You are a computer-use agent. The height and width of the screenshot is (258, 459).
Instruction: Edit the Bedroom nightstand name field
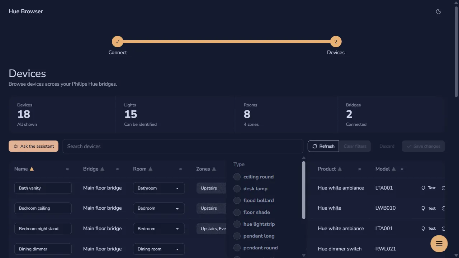(43, 229)
